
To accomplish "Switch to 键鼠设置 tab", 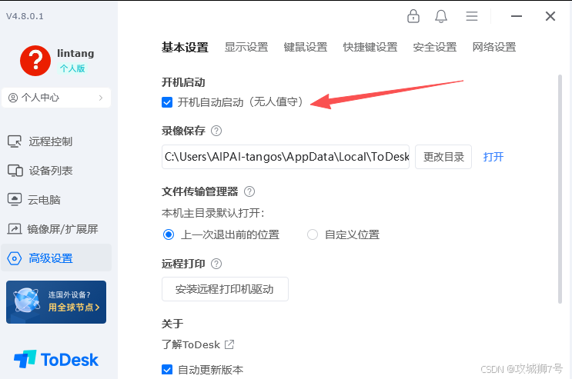I will (306, 47).
